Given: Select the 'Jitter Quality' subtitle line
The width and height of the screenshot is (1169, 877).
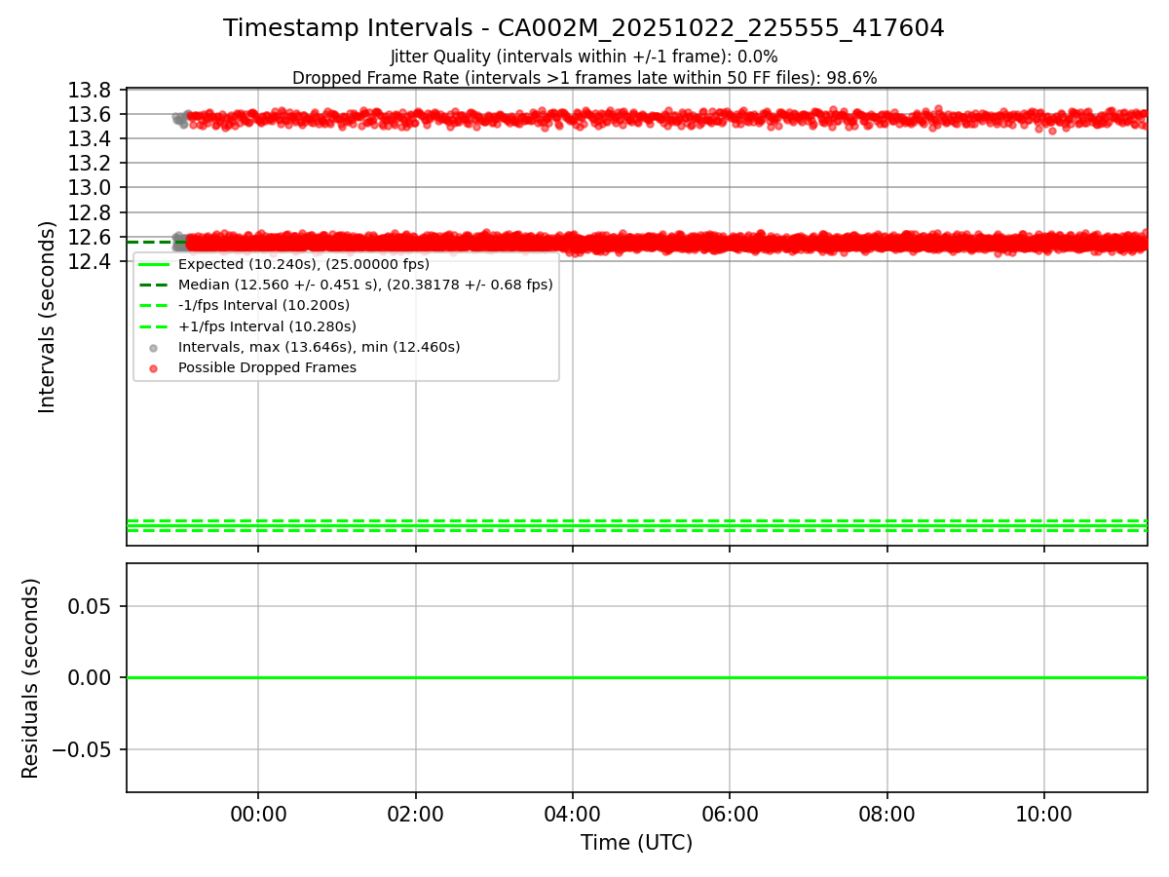Looking at the screenshot, I should point(584,57).
